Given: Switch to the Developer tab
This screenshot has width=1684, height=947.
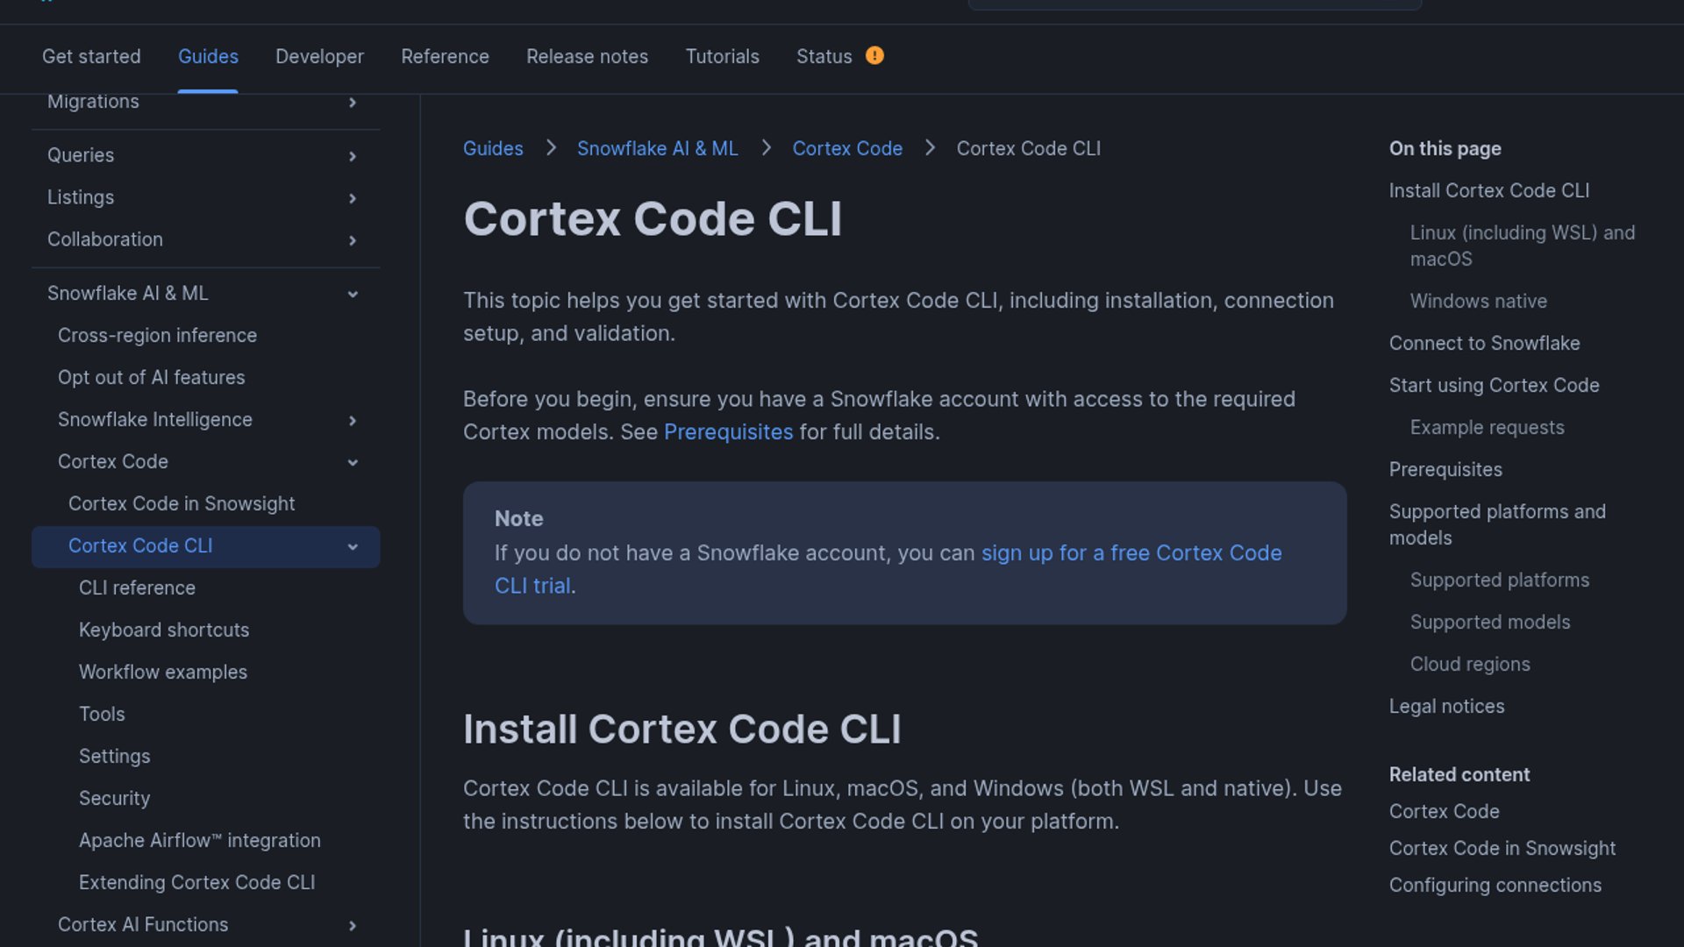Looking at the screenshot, I should [x=319, y=56].
